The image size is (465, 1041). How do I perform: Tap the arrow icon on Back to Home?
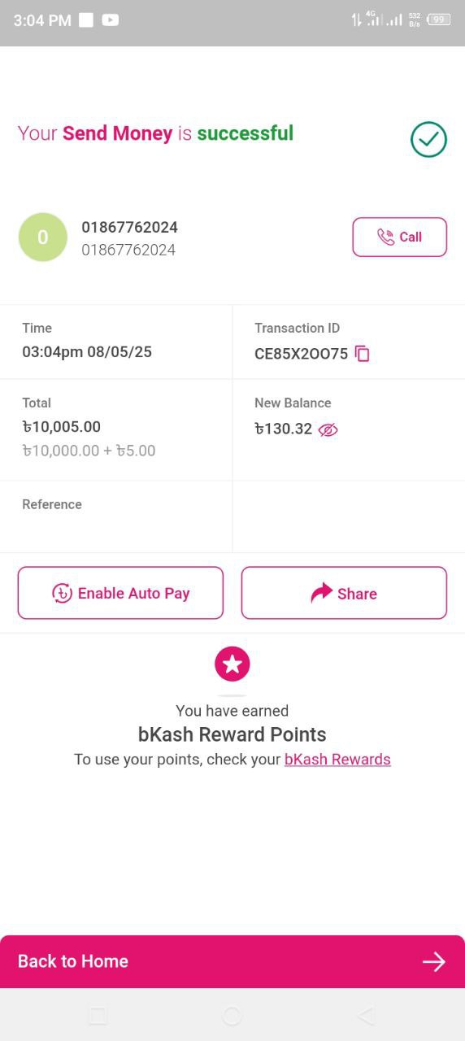click(434, 962)
